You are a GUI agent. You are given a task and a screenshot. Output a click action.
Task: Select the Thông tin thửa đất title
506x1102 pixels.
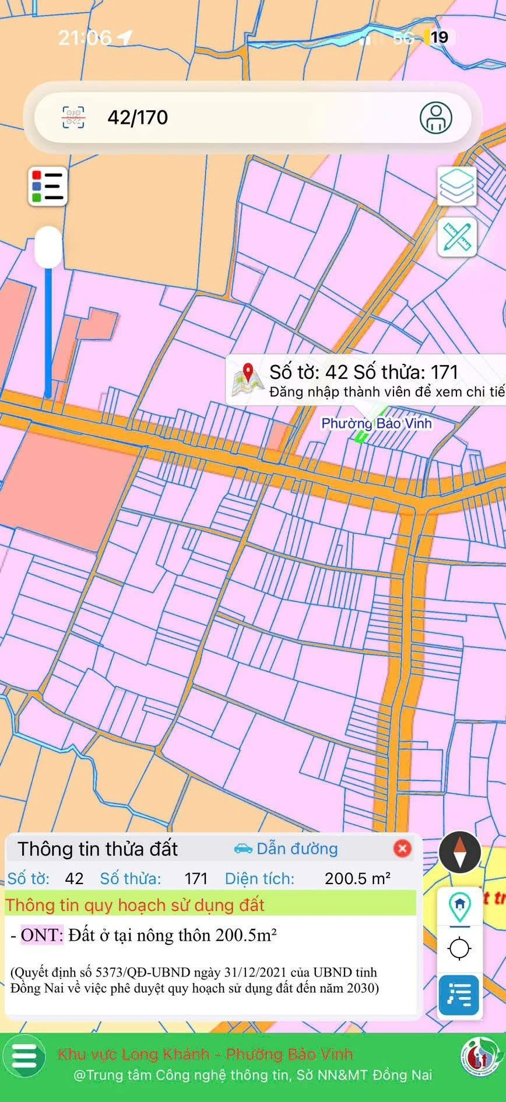(x=97, y=849)
